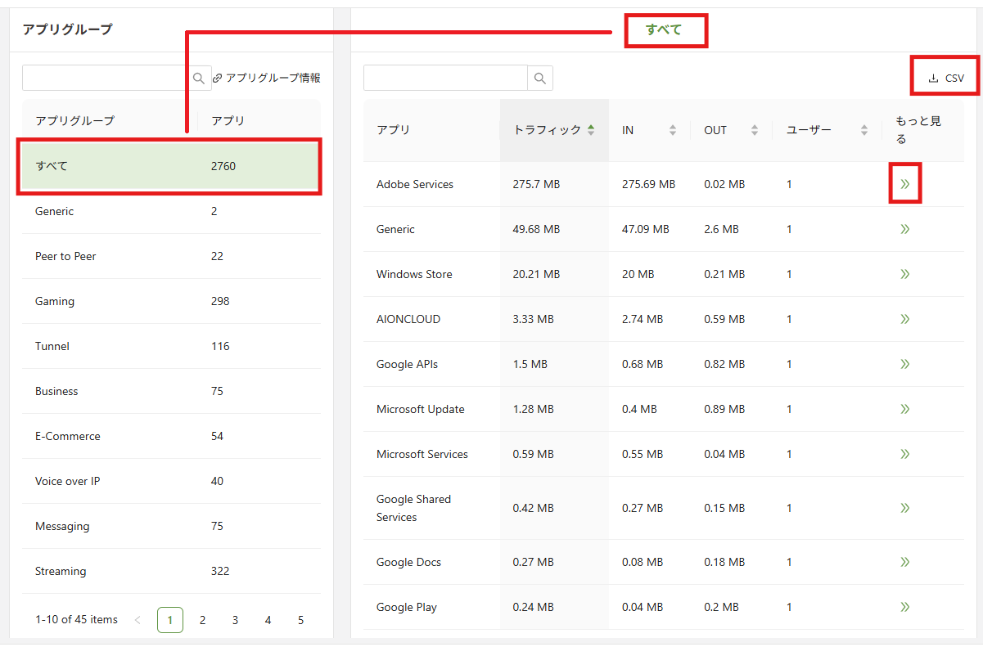Click the search magnifier in the アプリグループ panel

tap(199, 77)
